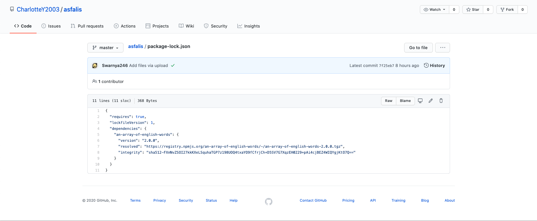Image resolution: width=537 pixels, height=221 pixels.
Task: Open Blog footer link
Action: (425, 201)
